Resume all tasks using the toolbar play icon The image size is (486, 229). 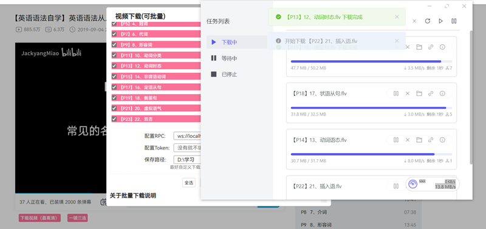point(440,21)
